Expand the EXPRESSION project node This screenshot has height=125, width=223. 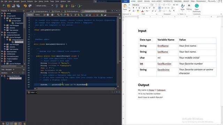click(2, 54)
